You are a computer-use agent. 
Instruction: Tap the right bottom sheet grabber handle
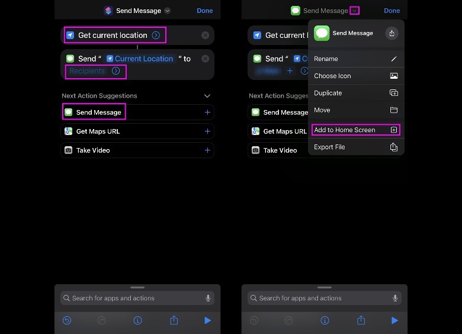click(x=325, y=287)
